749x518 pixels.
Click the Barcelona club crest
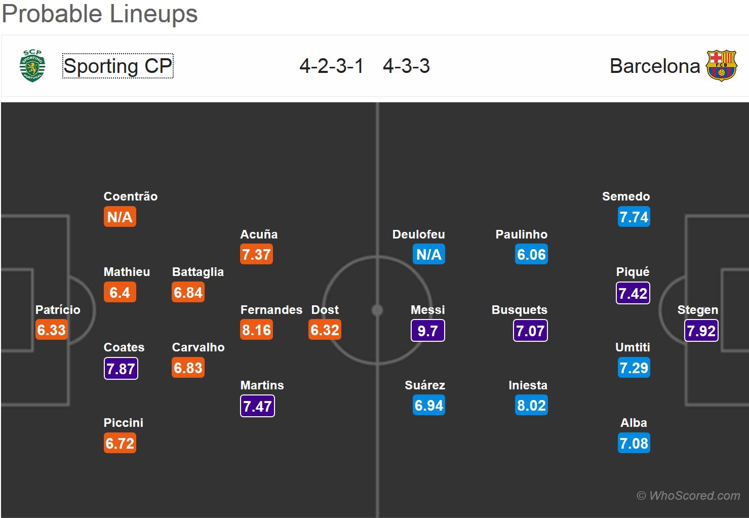721,66
